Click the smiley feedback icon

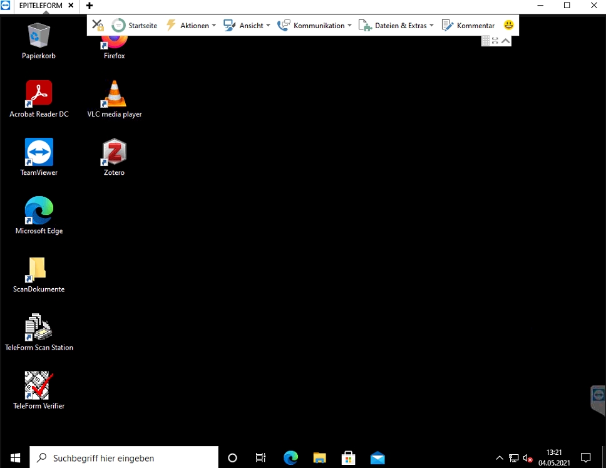(x=508, y=25)
